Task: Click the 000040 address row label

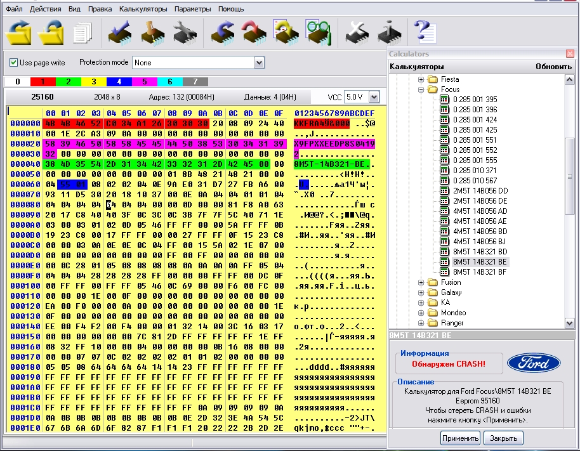Action: pyautogui.click(x=25, y=164)
